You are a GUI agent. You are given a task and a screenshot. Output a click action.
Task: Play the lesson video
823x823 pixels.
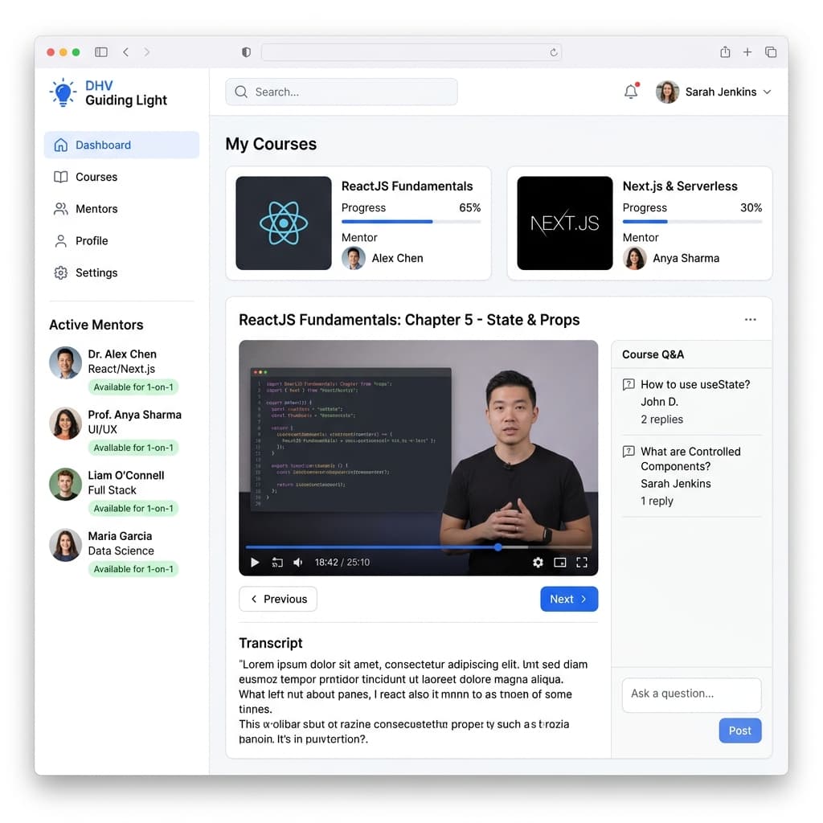pos(255,562)
